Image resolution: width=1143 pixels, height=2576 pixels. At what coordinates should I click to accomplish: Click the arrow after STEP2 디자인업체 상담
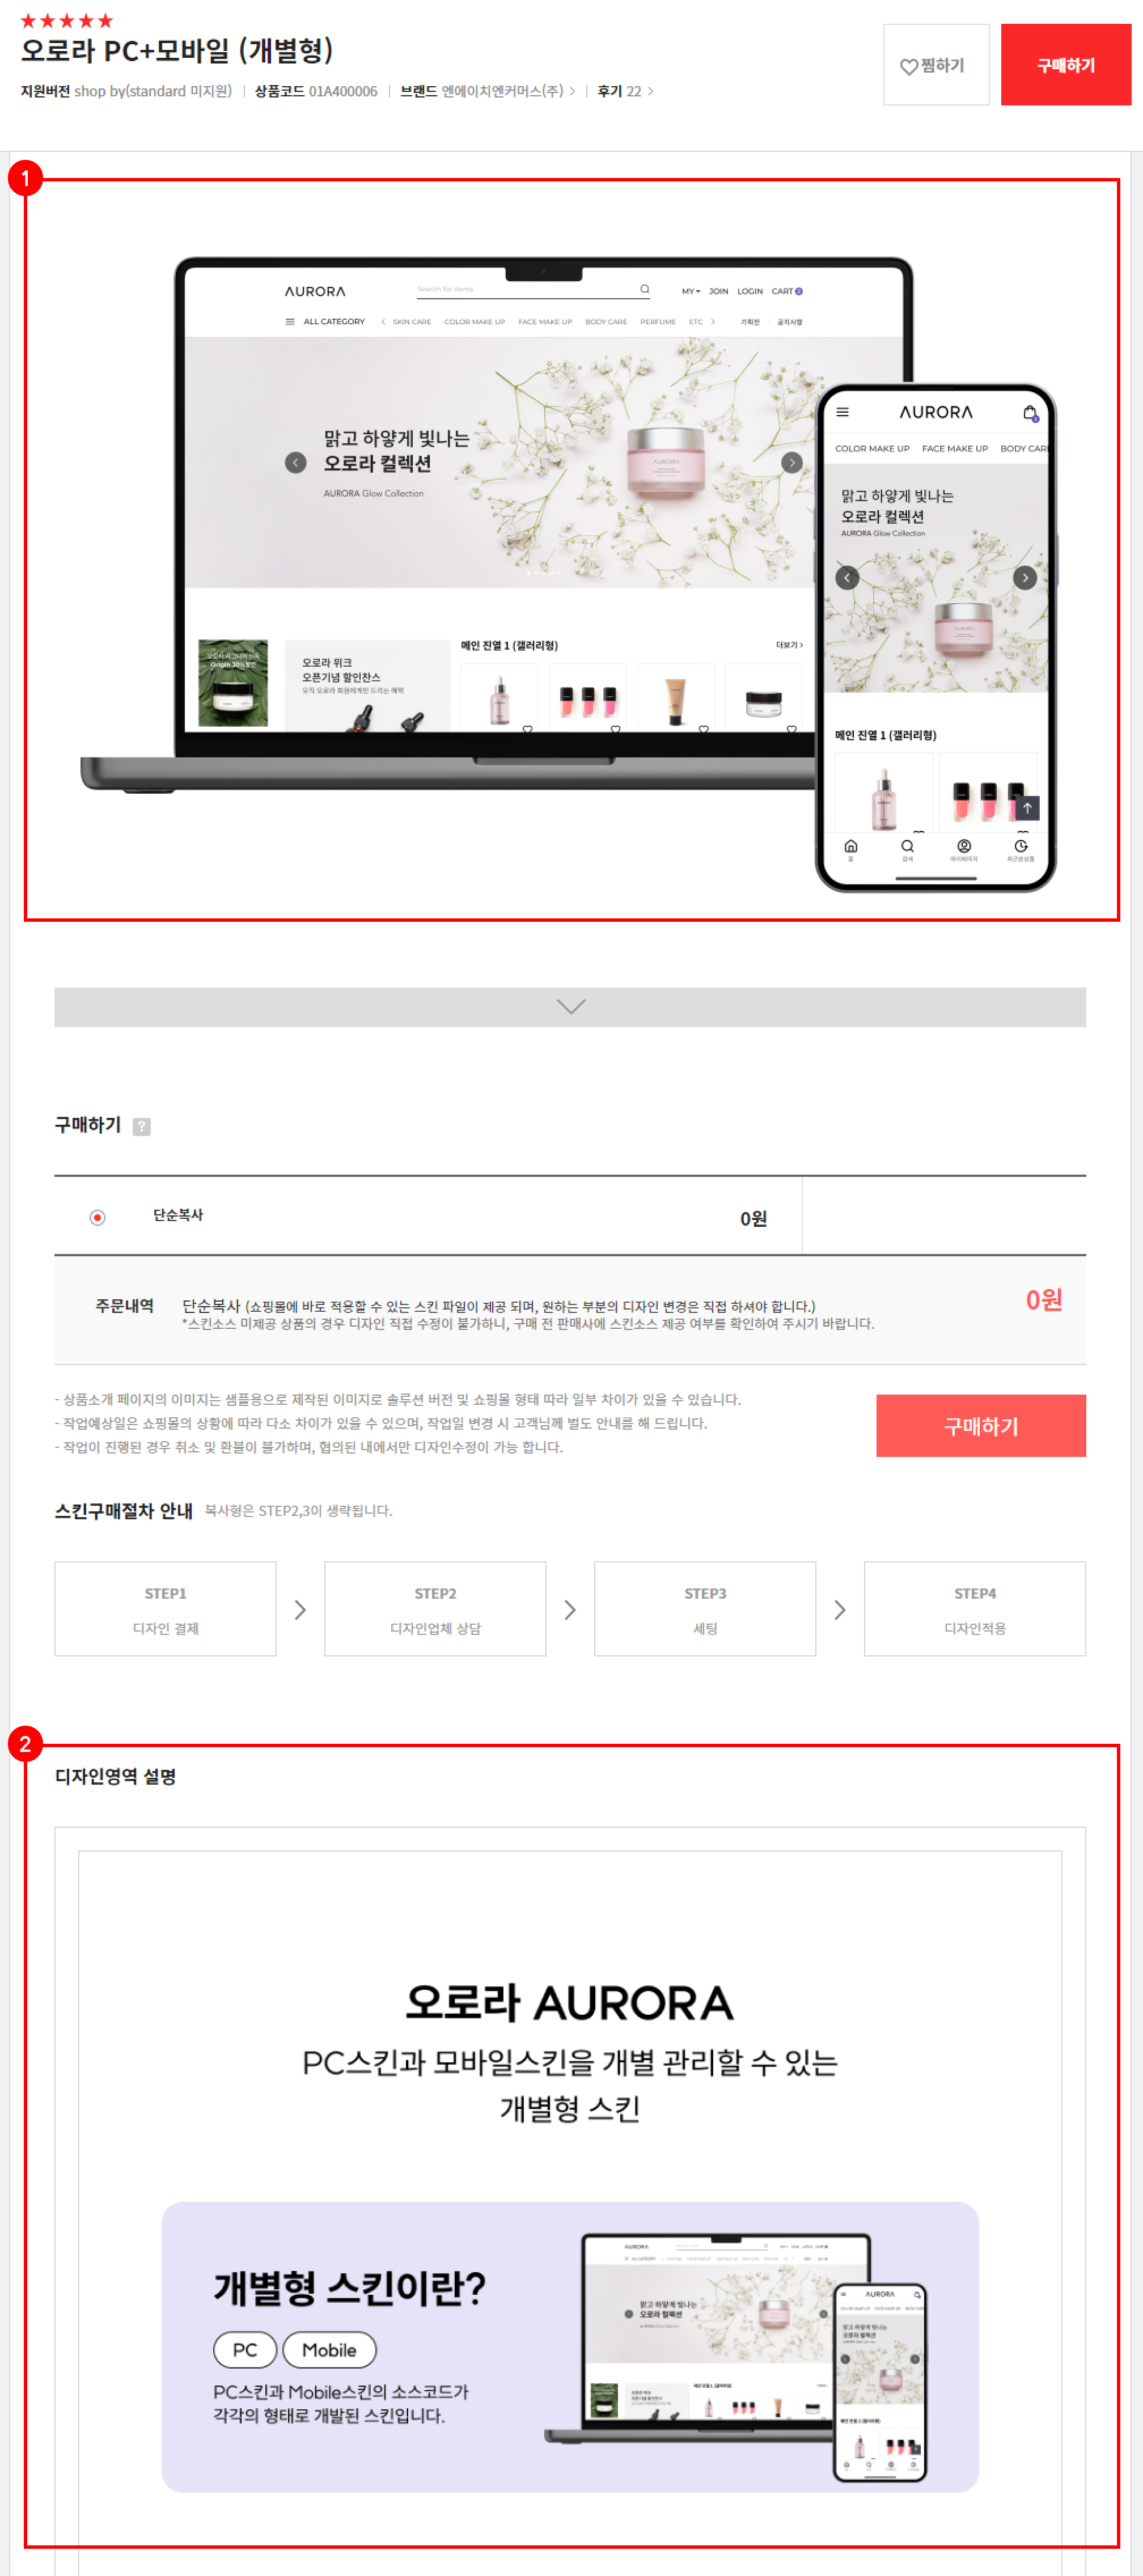pos(570,1609)
